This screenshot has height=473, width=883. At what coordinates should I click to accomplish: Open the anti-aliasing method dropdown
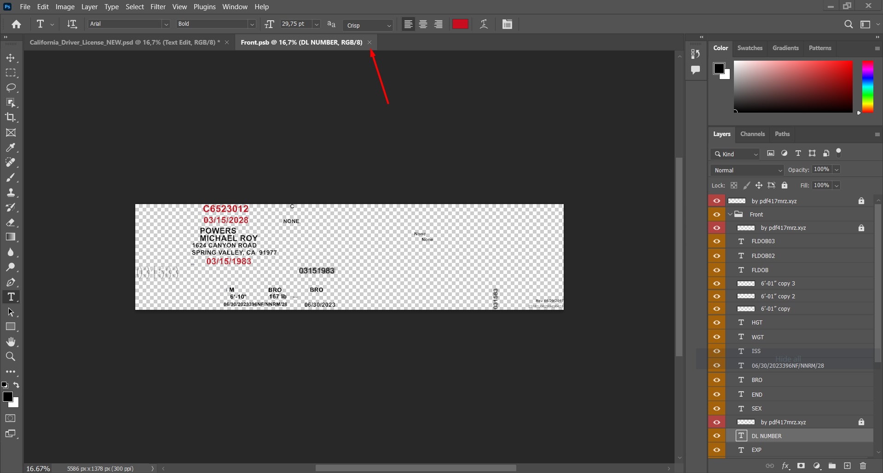pos(389,25)
